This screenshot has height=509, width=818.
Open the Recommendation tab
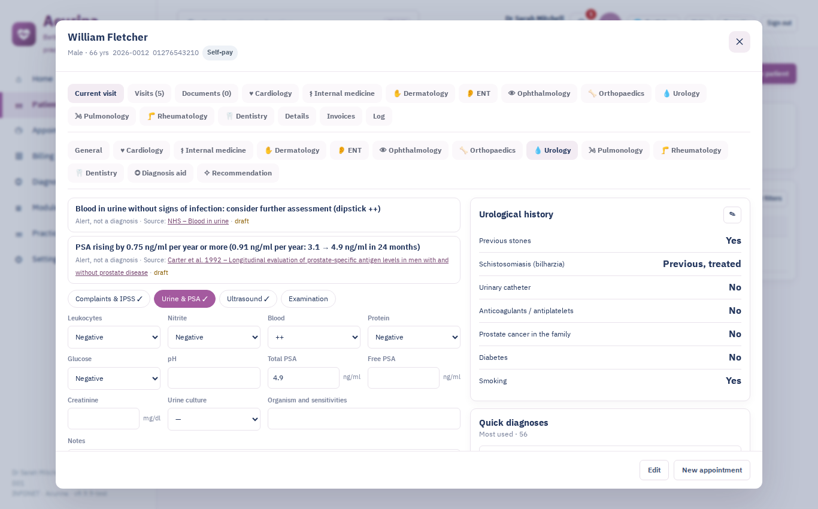(238, 173)
